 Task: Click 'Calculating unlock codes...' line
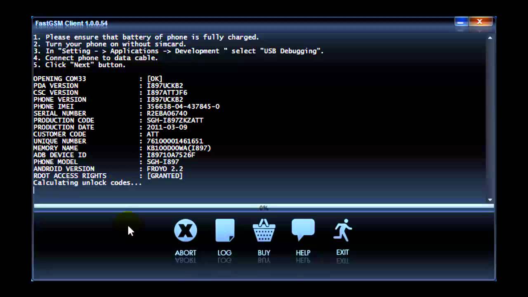click(x=87, y=183)
